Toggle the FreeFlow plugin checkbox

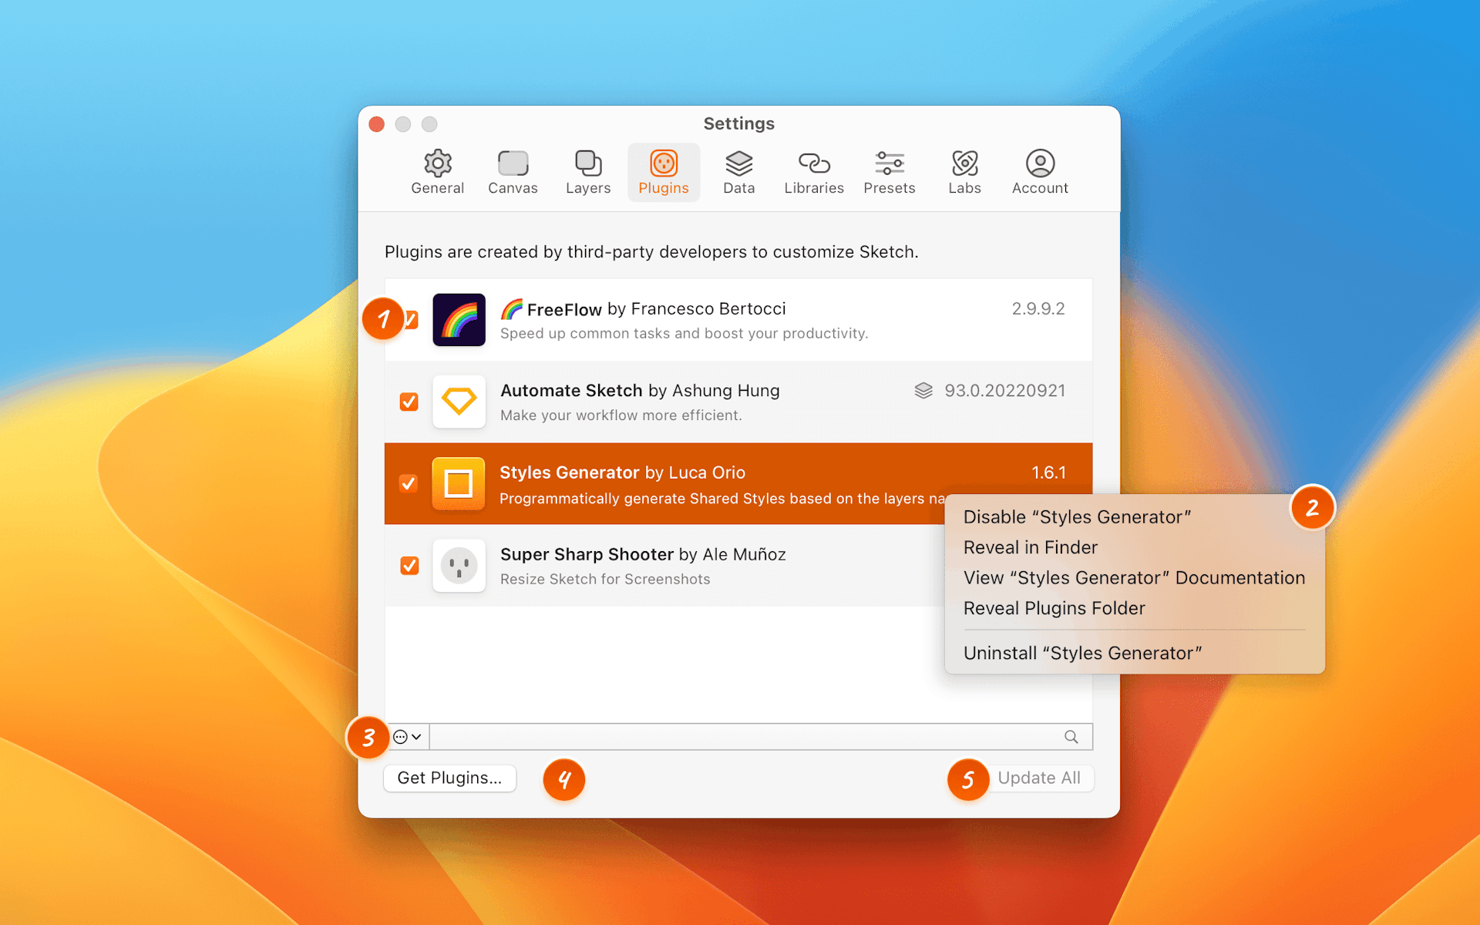(412, 320)
